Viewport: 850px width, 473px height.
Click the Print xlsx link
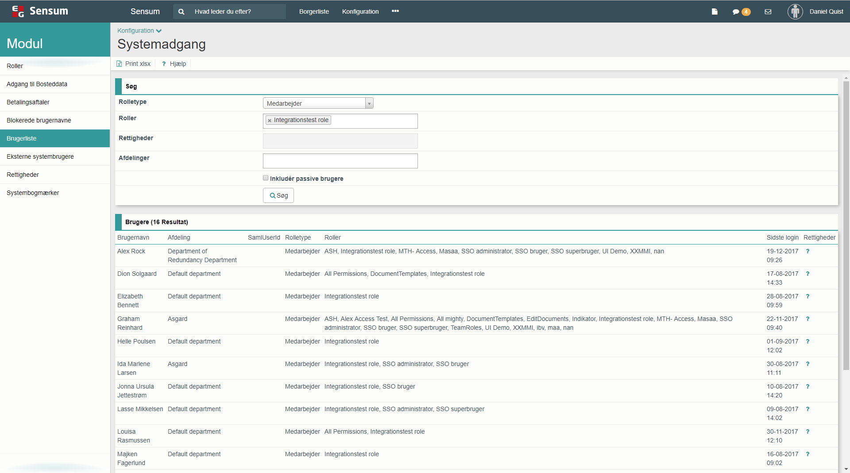138,64
